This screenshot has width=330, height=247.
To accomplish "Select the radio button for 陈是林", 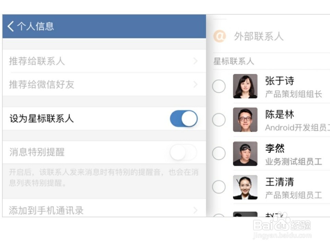I will [219, 120].
